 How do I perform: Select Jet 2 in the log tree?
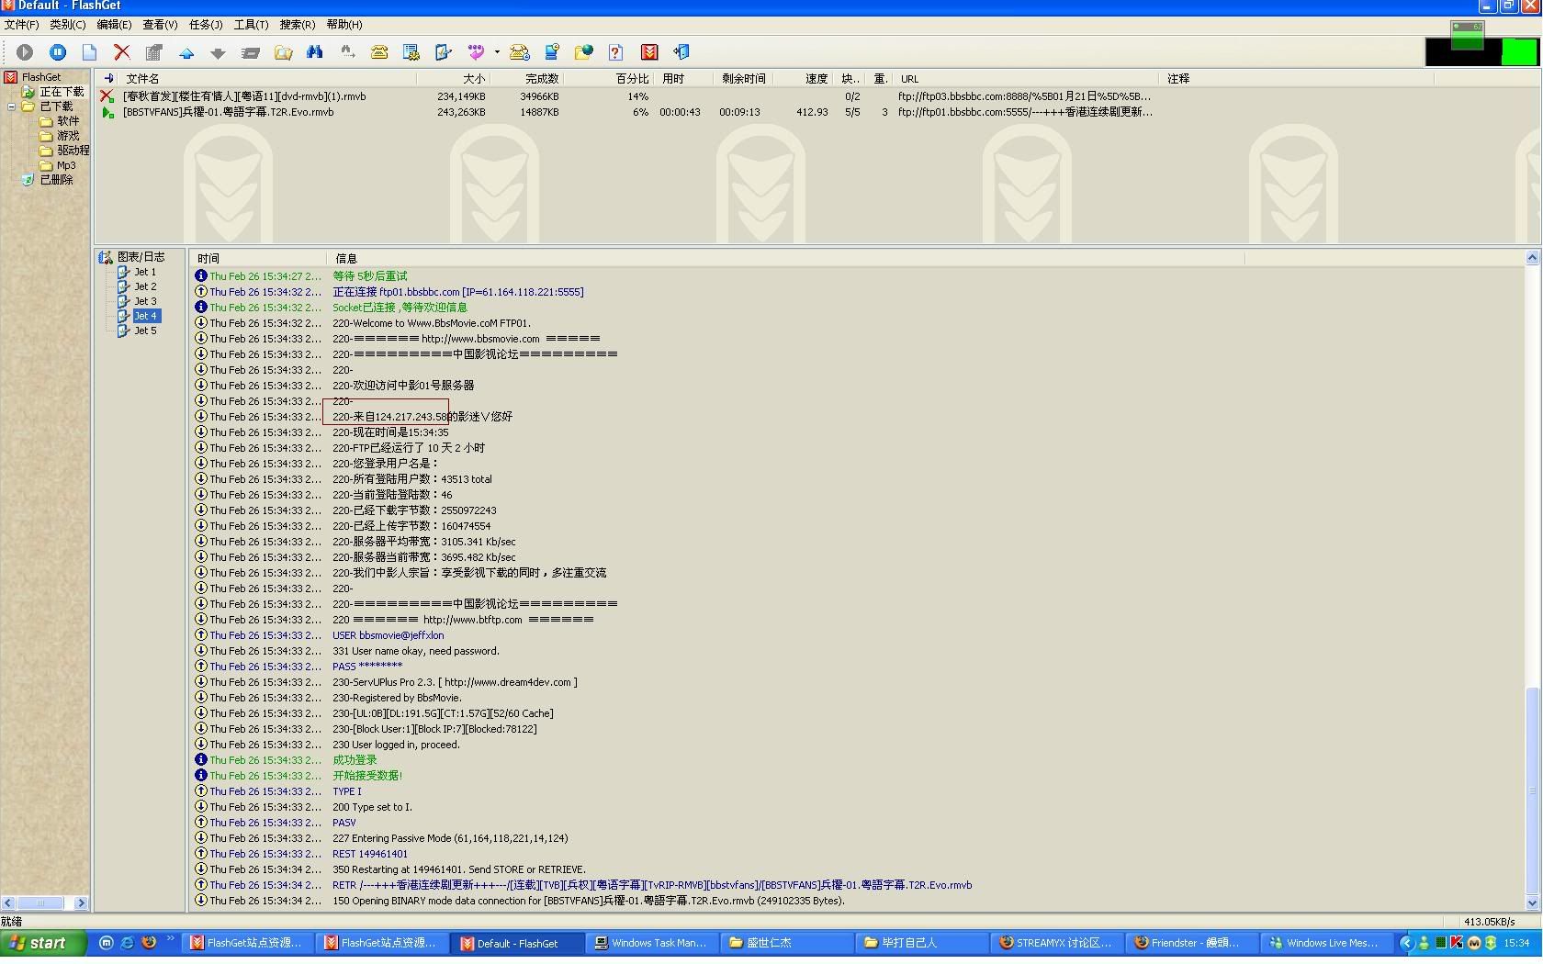(145, 286)
